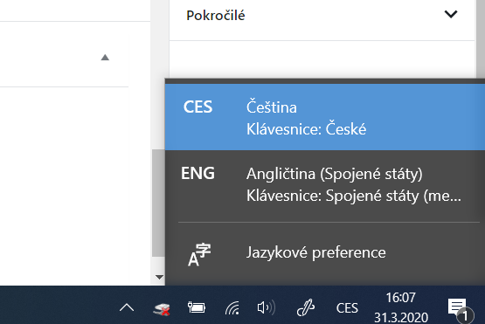Click the scrollbar track above the thumb
The width and height of the screenshot is (485, 324).
(158, 74)
